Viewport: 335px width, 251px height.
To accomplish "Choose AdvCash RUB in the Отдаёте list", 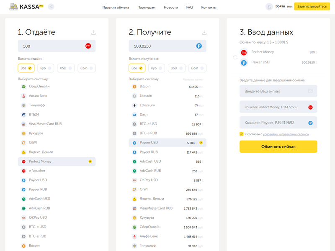I will coord(57,208).
